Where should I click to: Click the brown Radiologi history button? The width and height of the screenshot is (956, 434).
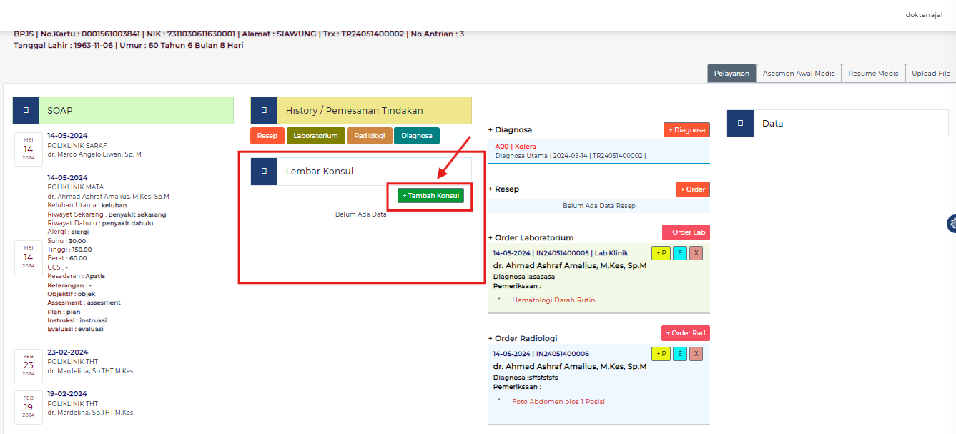pyautogui.click(x=369, y=136)
